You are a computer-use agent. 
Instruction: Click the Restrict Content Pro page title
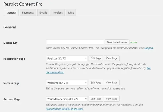pyautogui.click(x=23, y=4)
